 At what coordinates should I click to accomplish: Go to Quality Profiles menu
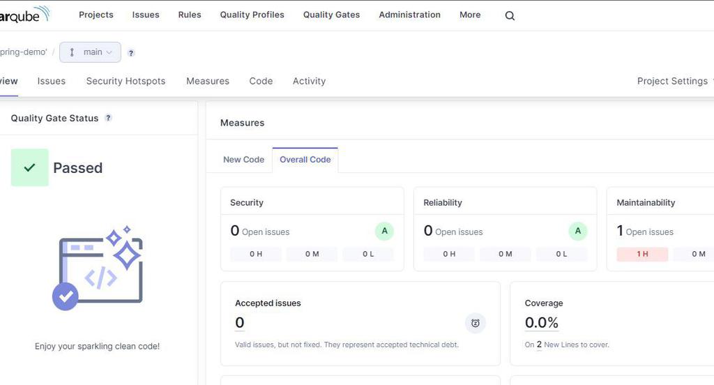coord(252,15)
